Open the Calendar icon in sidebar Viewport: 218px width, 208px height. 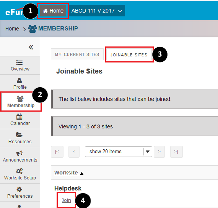[x=20, y=117]
